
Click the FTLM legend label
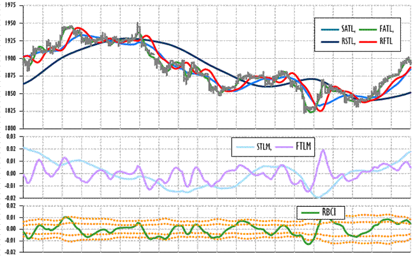tap(303, 146)
